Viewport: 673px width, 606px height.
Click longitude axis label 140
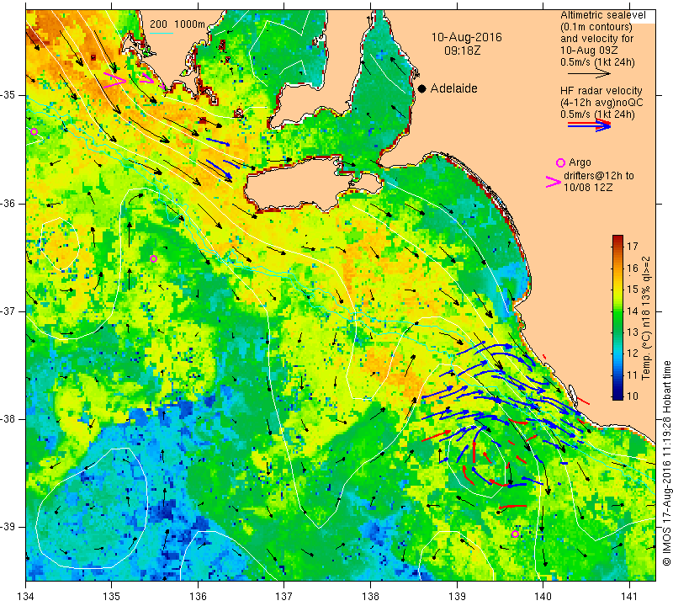tap(543, 596)
